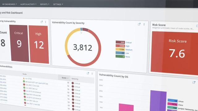
Task: Click green status icon beside lab-ipamUDT node
Action: pyautogui.click(x=24, y=81)
